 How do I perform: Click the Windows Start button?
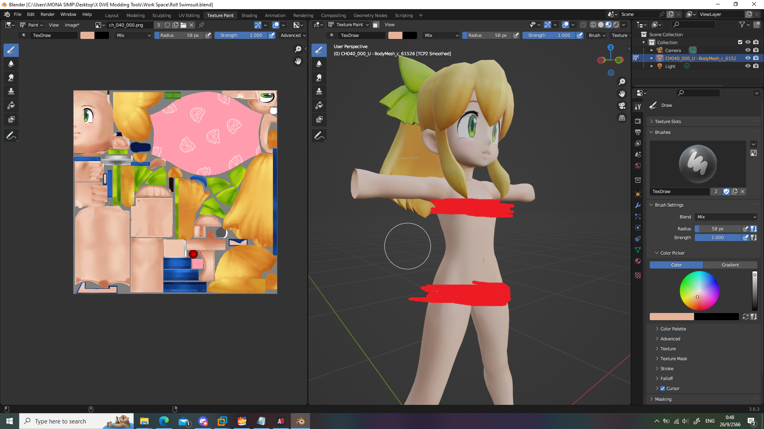pos(10,421)
